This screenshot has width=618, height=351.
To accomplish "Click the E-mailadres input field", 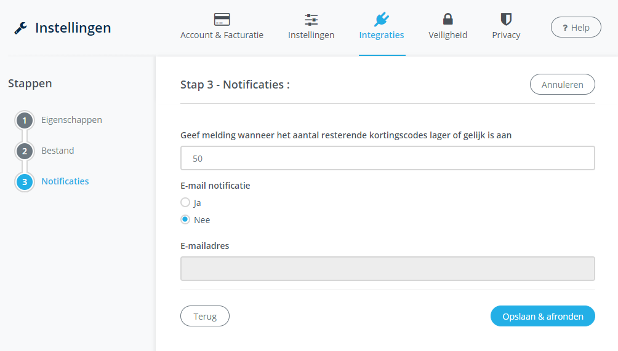I will pyautogui.click(x=387, y=269).
